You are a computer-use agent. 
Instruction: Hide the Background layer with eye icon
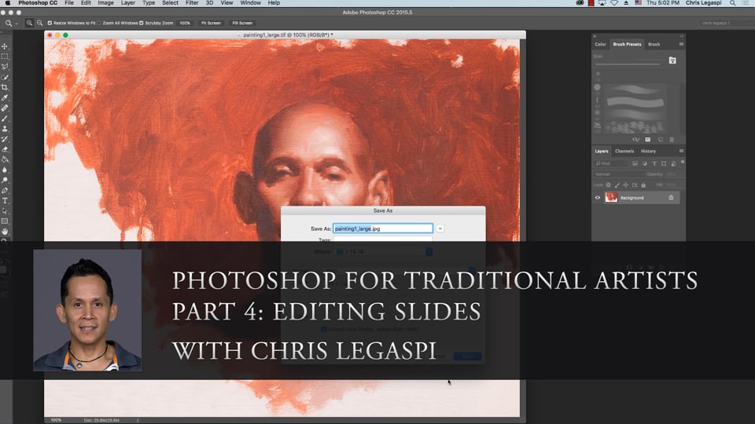click(598, 198)
